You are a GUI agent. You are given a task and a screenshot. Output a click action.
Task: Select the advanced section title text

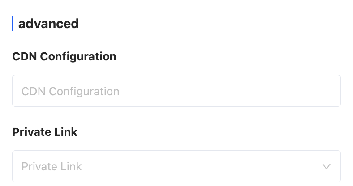click(48, 23)
